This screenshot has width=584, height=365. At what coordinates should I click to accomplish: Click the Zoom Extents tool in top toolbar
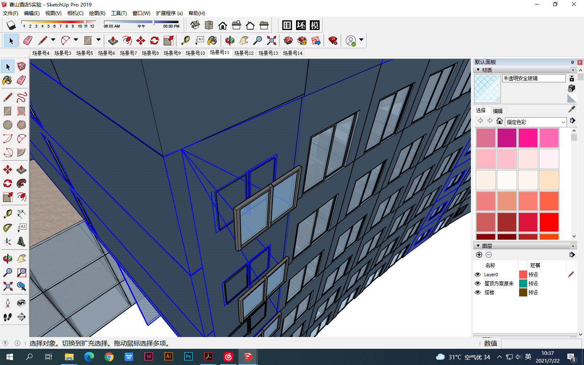coord(271,41)
